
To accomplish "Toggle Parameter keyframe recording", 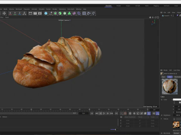I will [x=145, y=113].
